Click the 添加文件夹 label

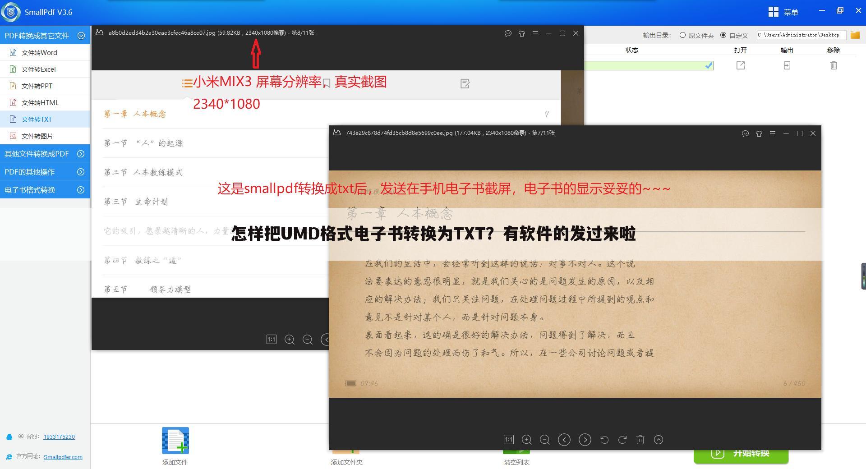tap(346, 462)
